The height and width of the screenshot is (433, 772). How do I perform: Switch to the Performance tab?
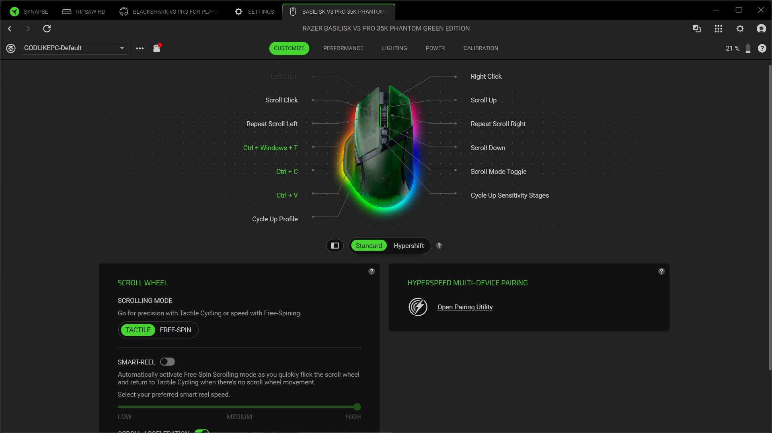343,48
